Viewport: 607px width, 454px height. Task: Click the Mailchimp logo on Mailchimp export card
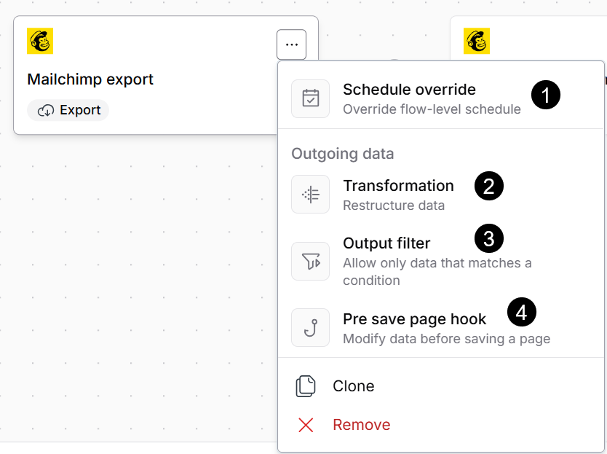[40, 41]
